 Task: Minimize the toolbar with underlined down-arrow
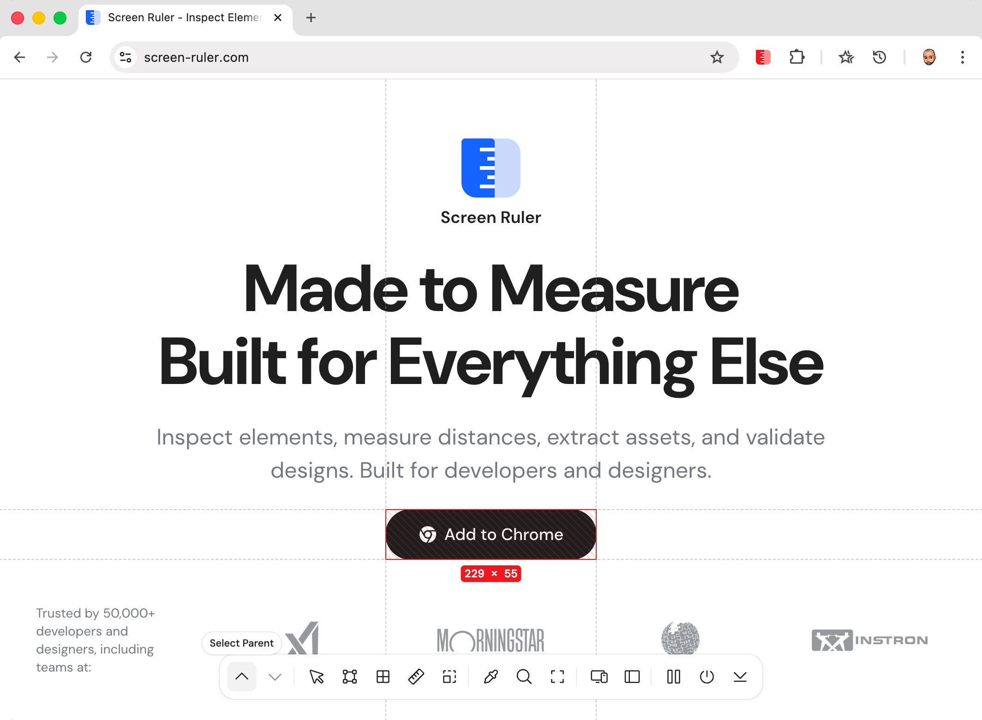point(740,677)
